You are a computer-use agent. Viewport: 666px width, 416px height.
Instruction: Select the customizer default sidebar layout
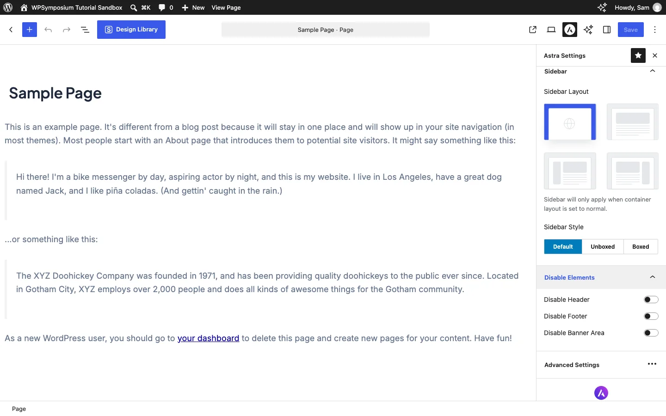click(x=570, y=122)
